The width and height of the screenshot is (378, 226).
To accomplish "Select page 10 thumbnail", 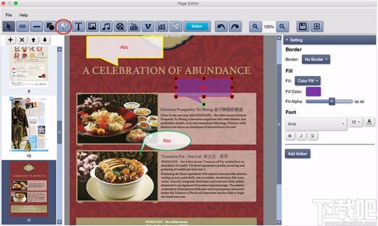I will point(29,124).
